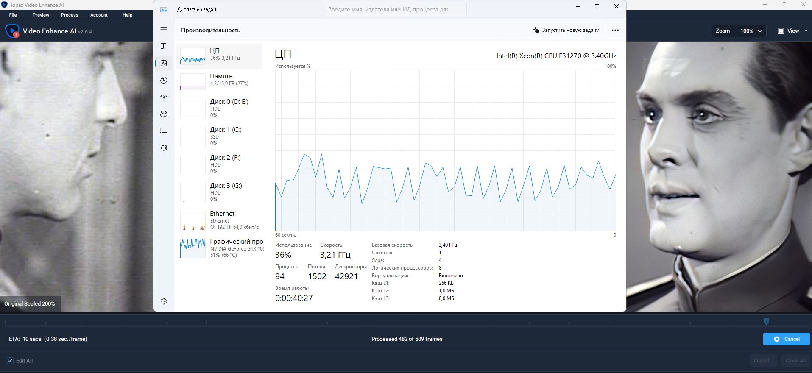The width and height of the screenshot is (812, 373).
Task: Click the CPU usage graph
Action: pos(445,150)
